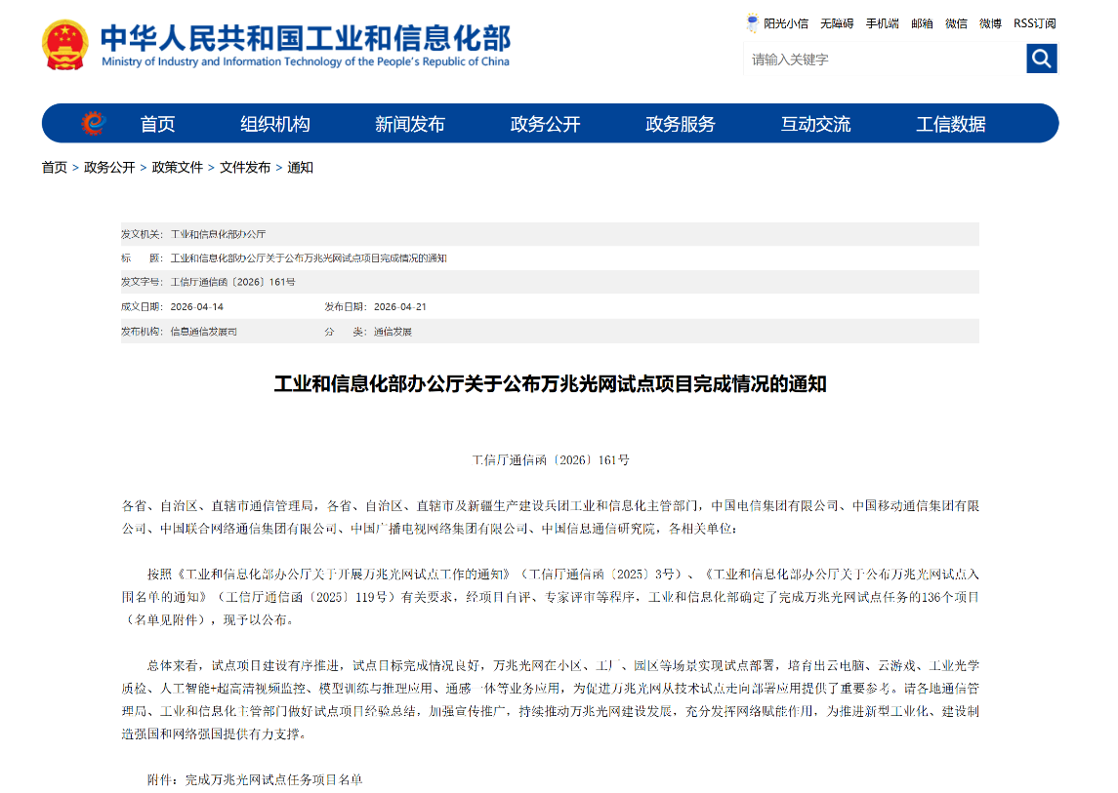Open the 微信 link in top bar
Viewport: 1118px width, 793px height.
(x=956, y=23)
